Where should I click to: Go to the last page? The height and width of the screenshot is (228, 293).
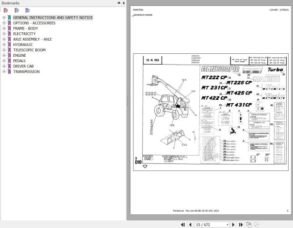click(241, 225)
